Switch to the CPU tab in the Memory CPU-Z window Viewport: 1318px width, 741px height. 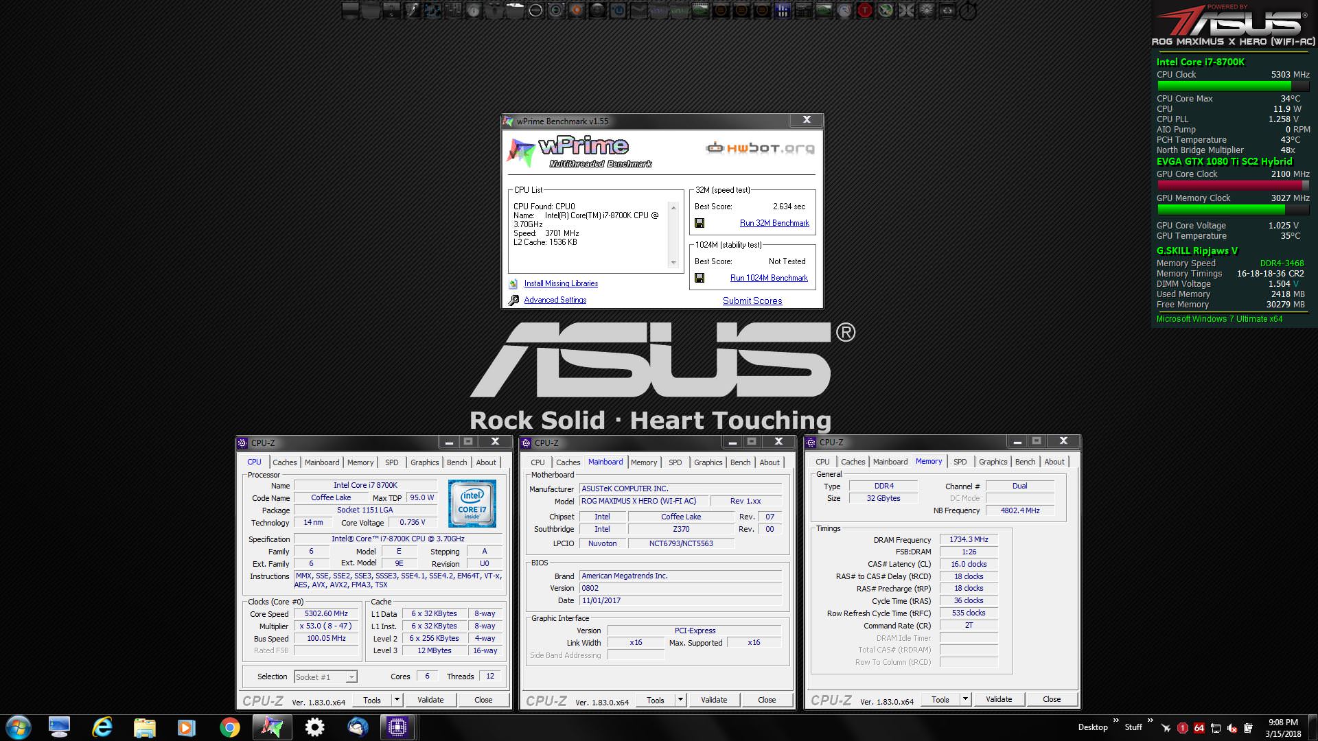coord(822,462)
